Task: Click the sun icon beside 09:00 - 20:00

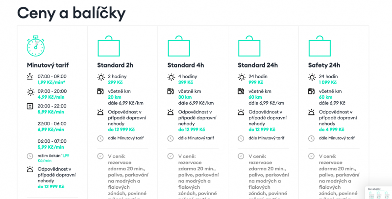Action: click(30, 92)
